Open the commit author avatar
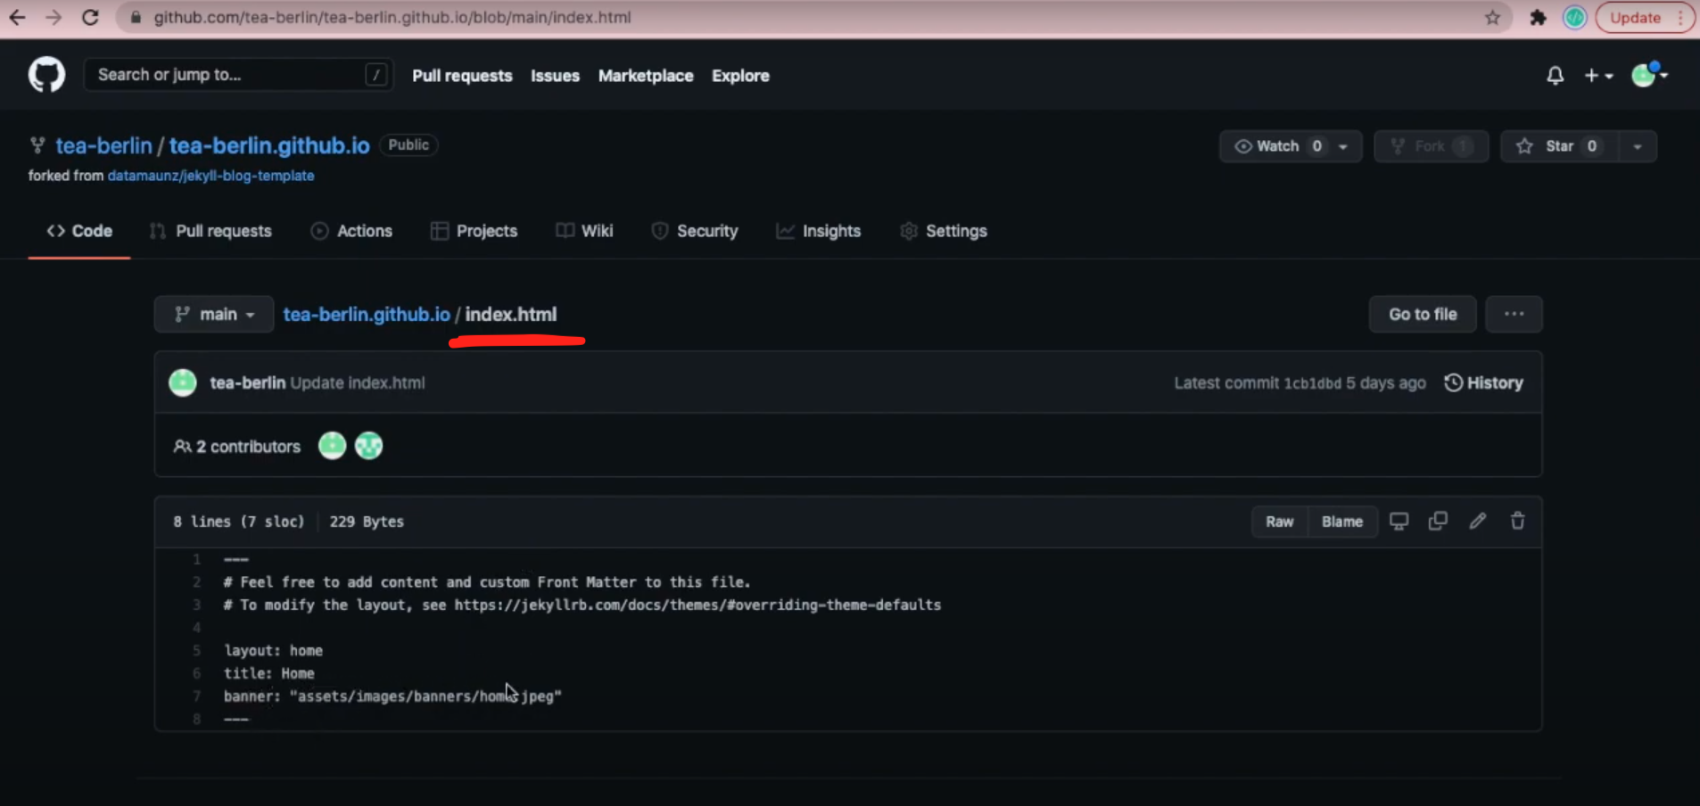This screenshot has width=1700, height=806. click(x=183, y=382)
